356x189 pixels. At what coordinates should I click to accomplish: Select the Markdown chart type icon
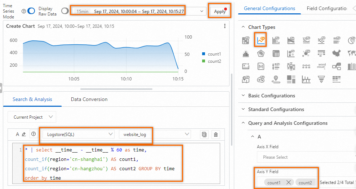click(x=261, y=66)
